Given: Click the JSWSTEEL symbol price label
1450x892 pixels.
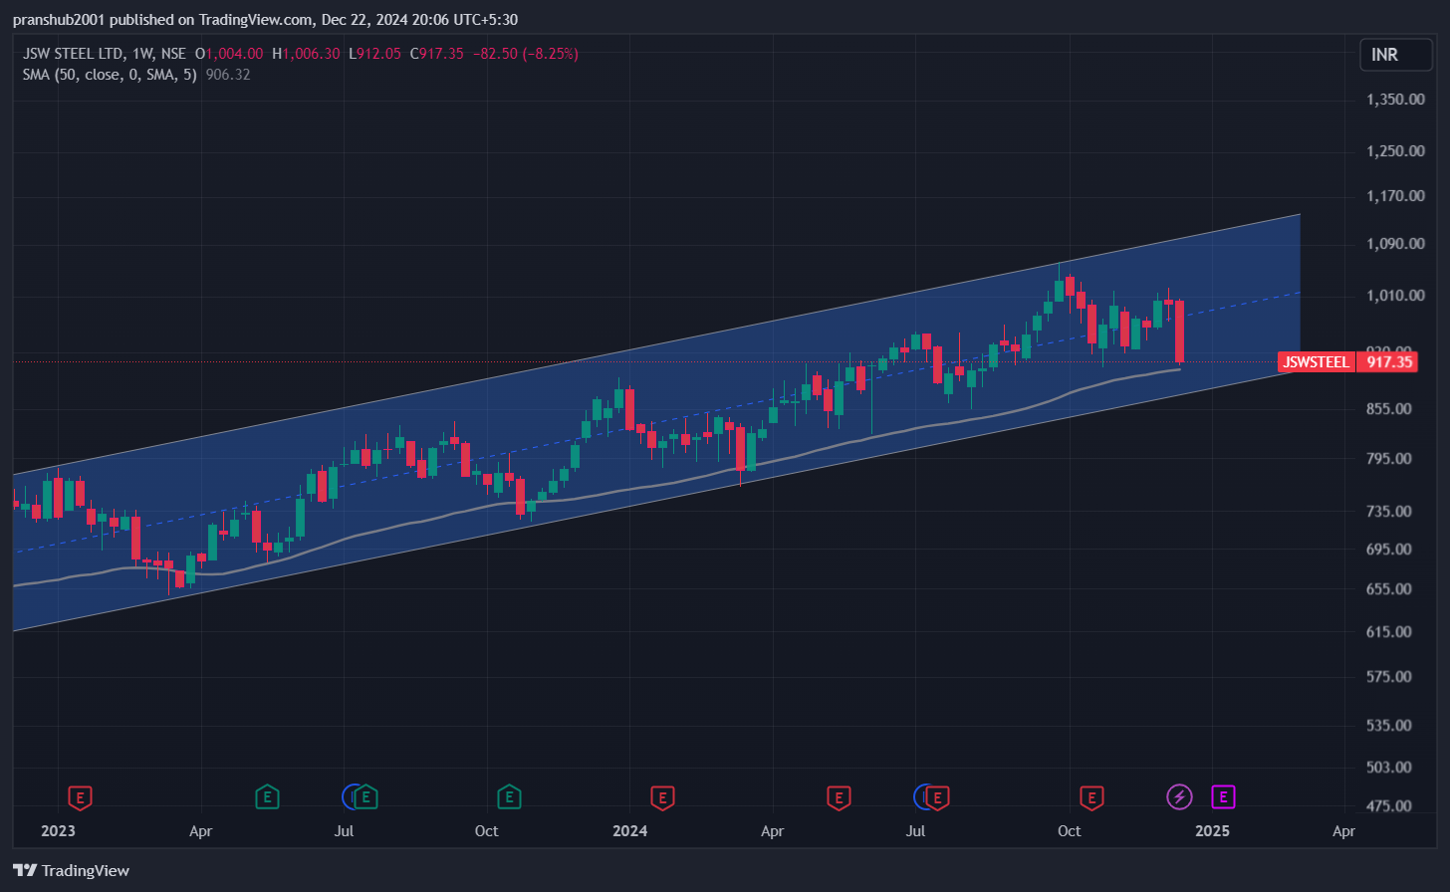Looking at the screenshot, I should pyautogui.click(x=1316, y=361).
